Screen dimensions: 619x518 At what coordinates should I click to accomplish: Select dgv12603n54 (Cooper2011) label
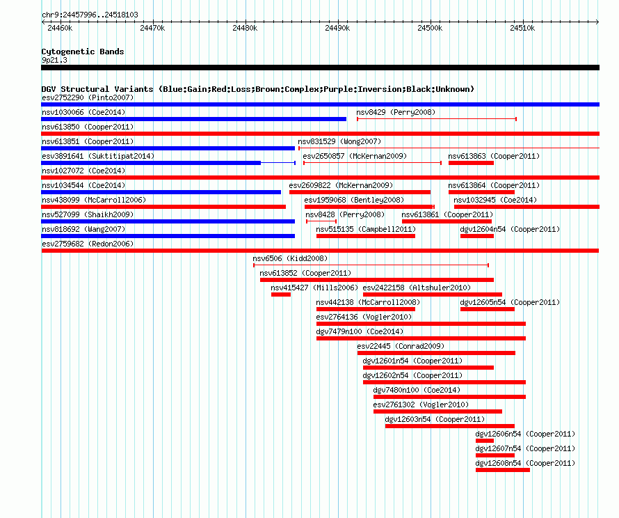pos(435,419)
